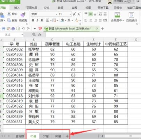This screenshot has height=139, width=141.
Task: Open the borders dropdown arrow
Action: coord(51,20)
